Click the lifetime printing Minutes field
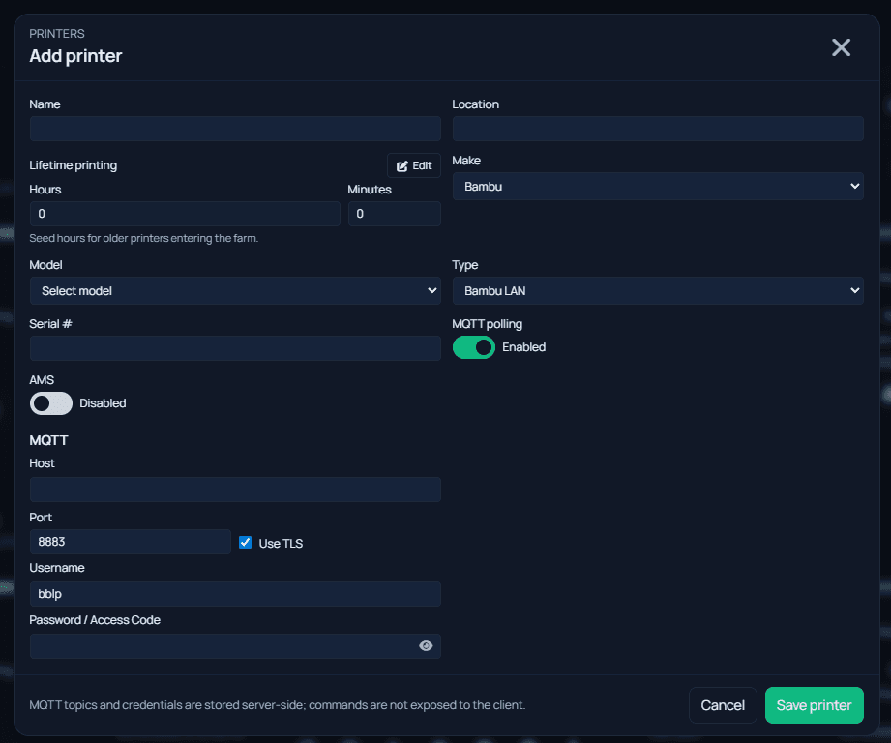This screenshot has width=891, height=743. point(394,213)
